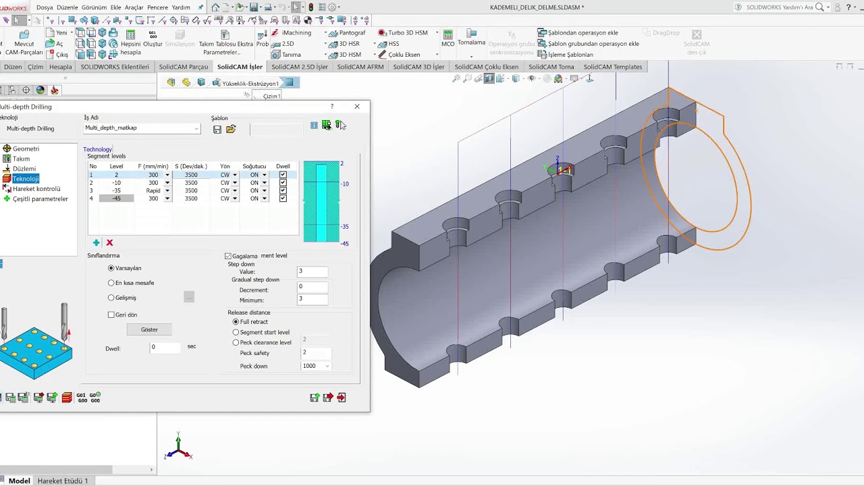Enable the Geri dön checkbox
The image size is (864, 486).
[x=111, y=315]
